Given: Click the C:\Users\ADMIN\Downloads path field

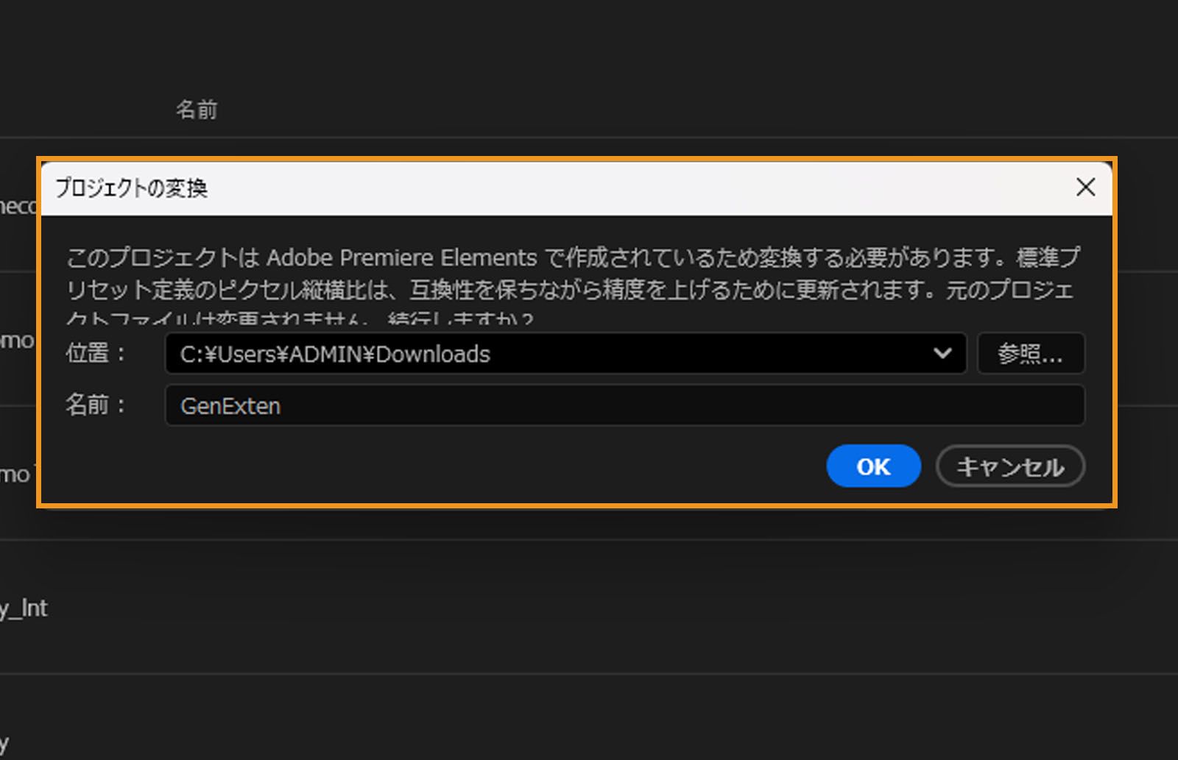Looking at the screenshot, I should pyautogui.click(x=515, y=354).
